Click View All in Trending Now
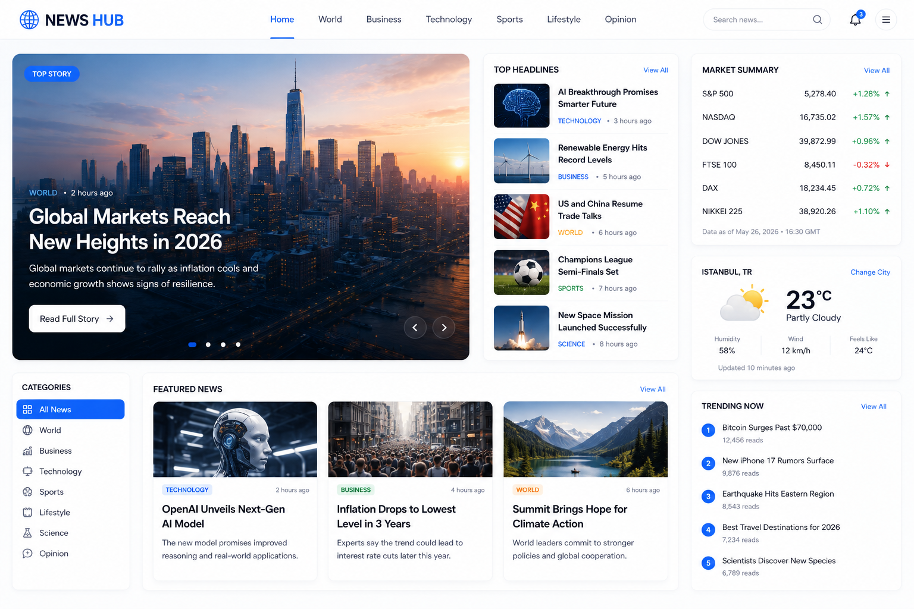The image size is (914, 609). click(874, 407)
